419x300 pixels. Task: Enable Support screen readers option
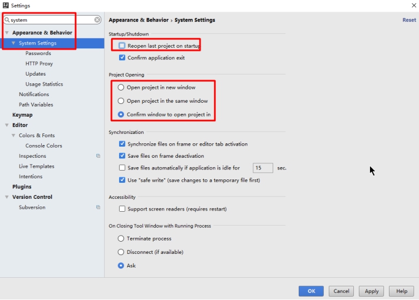coord(122,209)
